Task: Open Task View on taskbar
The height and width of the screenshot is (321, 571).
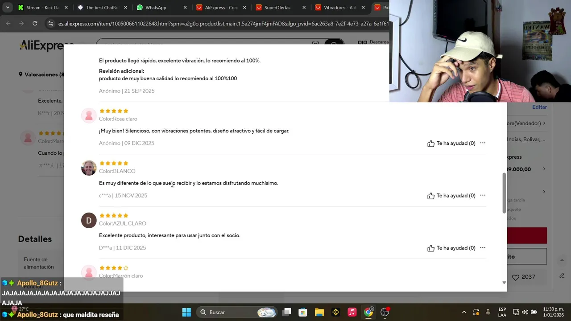Action: tap(287, 312)
